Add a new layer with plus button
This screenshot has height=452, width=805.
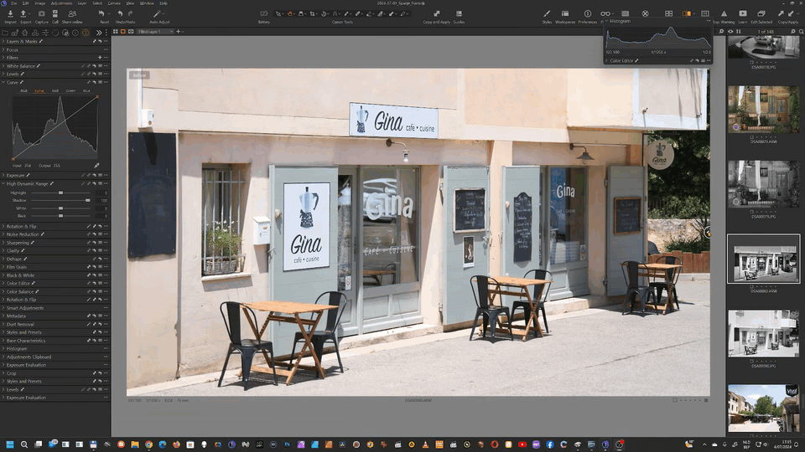click(x=178, y=32)
